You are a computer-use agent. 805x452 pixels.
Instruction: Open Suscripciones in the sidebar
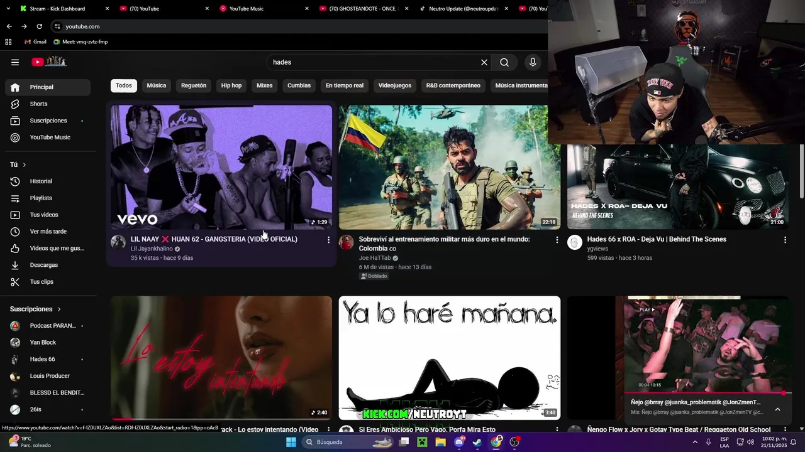tap(48, 121)
